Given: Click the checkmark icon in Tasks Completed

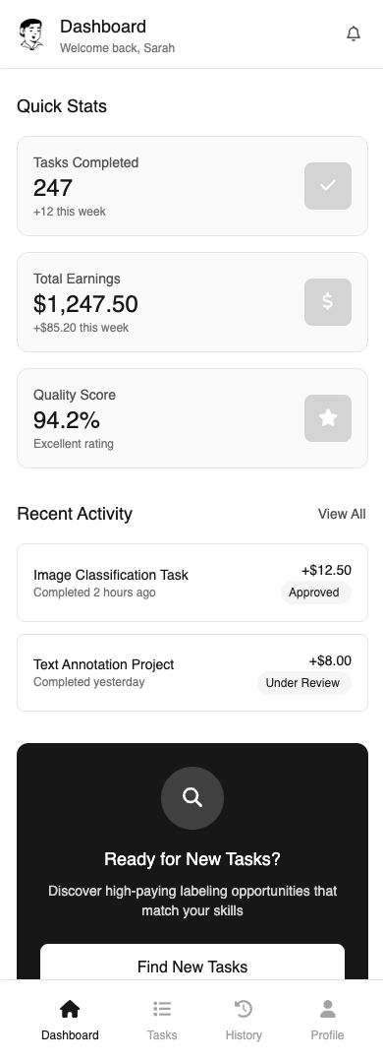Looking at the screenshot, I should point(328,185).
